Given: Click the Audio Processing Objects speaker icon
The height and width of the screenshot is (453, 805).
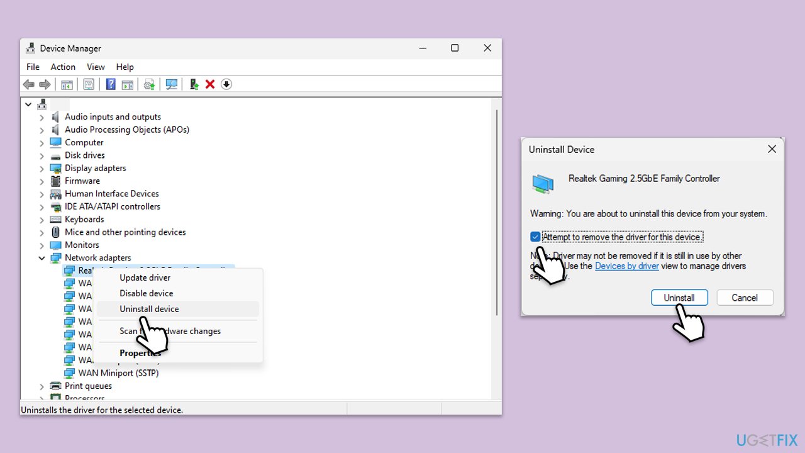Looking at the screenshot, I should [55, 130].
